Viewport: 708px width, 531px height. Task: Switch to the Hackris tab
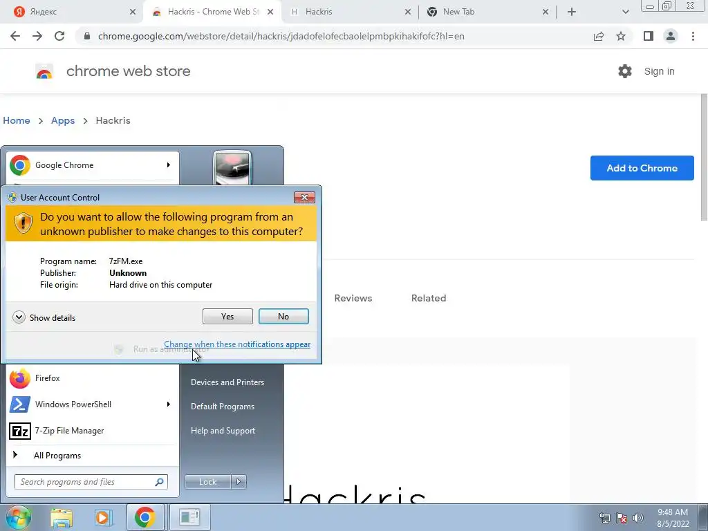pyautogui.click(x=350, y=12)
